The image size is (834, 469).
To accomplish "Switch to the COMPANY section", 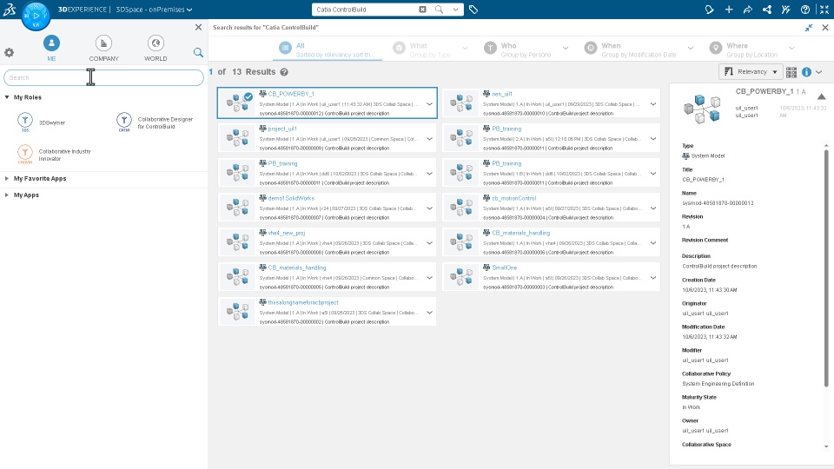I will pyautogui.click(x=103, y=48).
